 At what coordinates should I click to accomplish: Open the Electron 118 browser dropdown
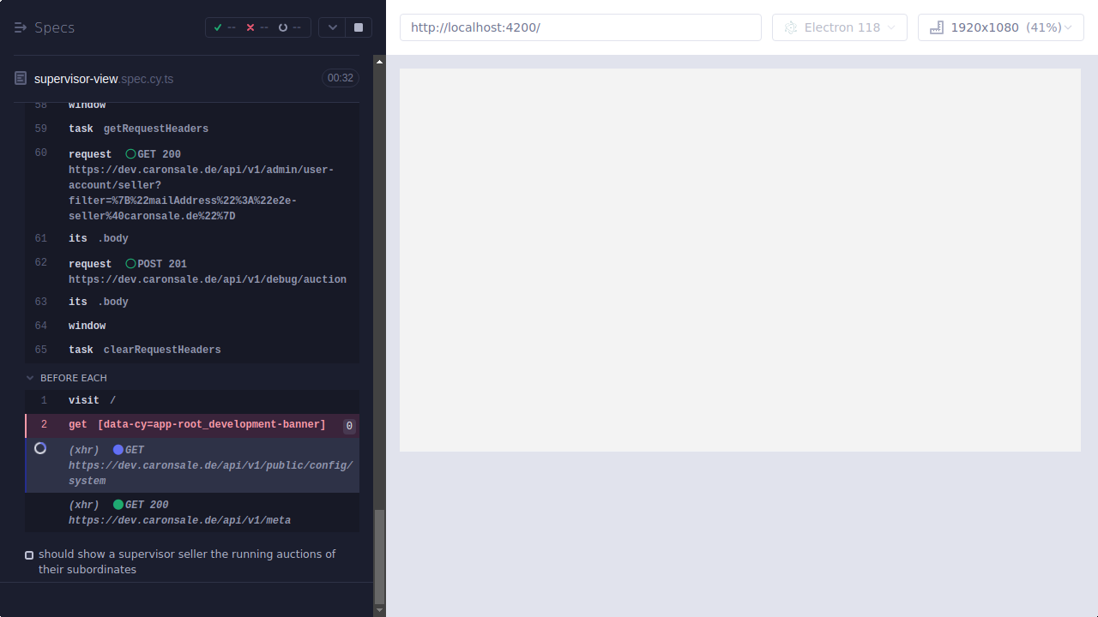click(839, 27)
